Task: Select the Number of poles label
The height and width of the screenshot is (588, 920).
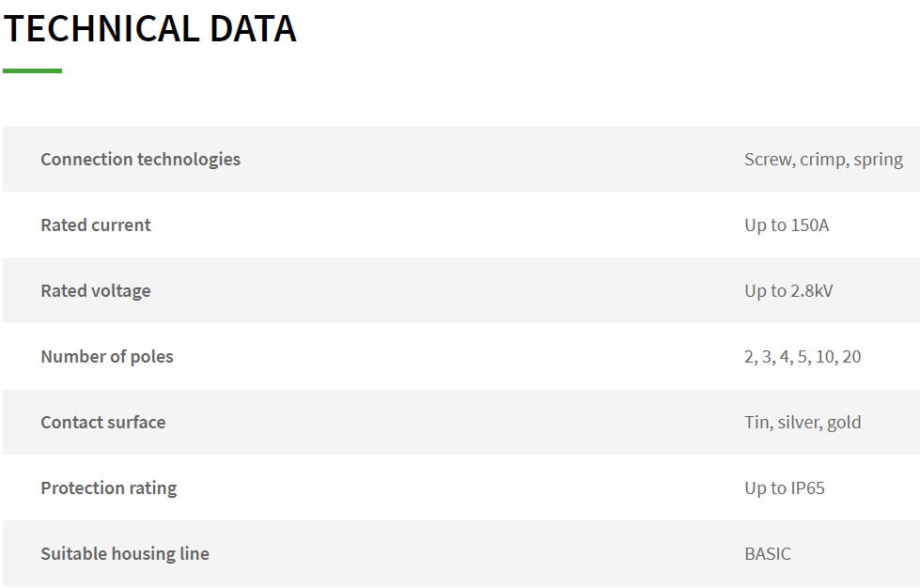Action: point(106,356)
